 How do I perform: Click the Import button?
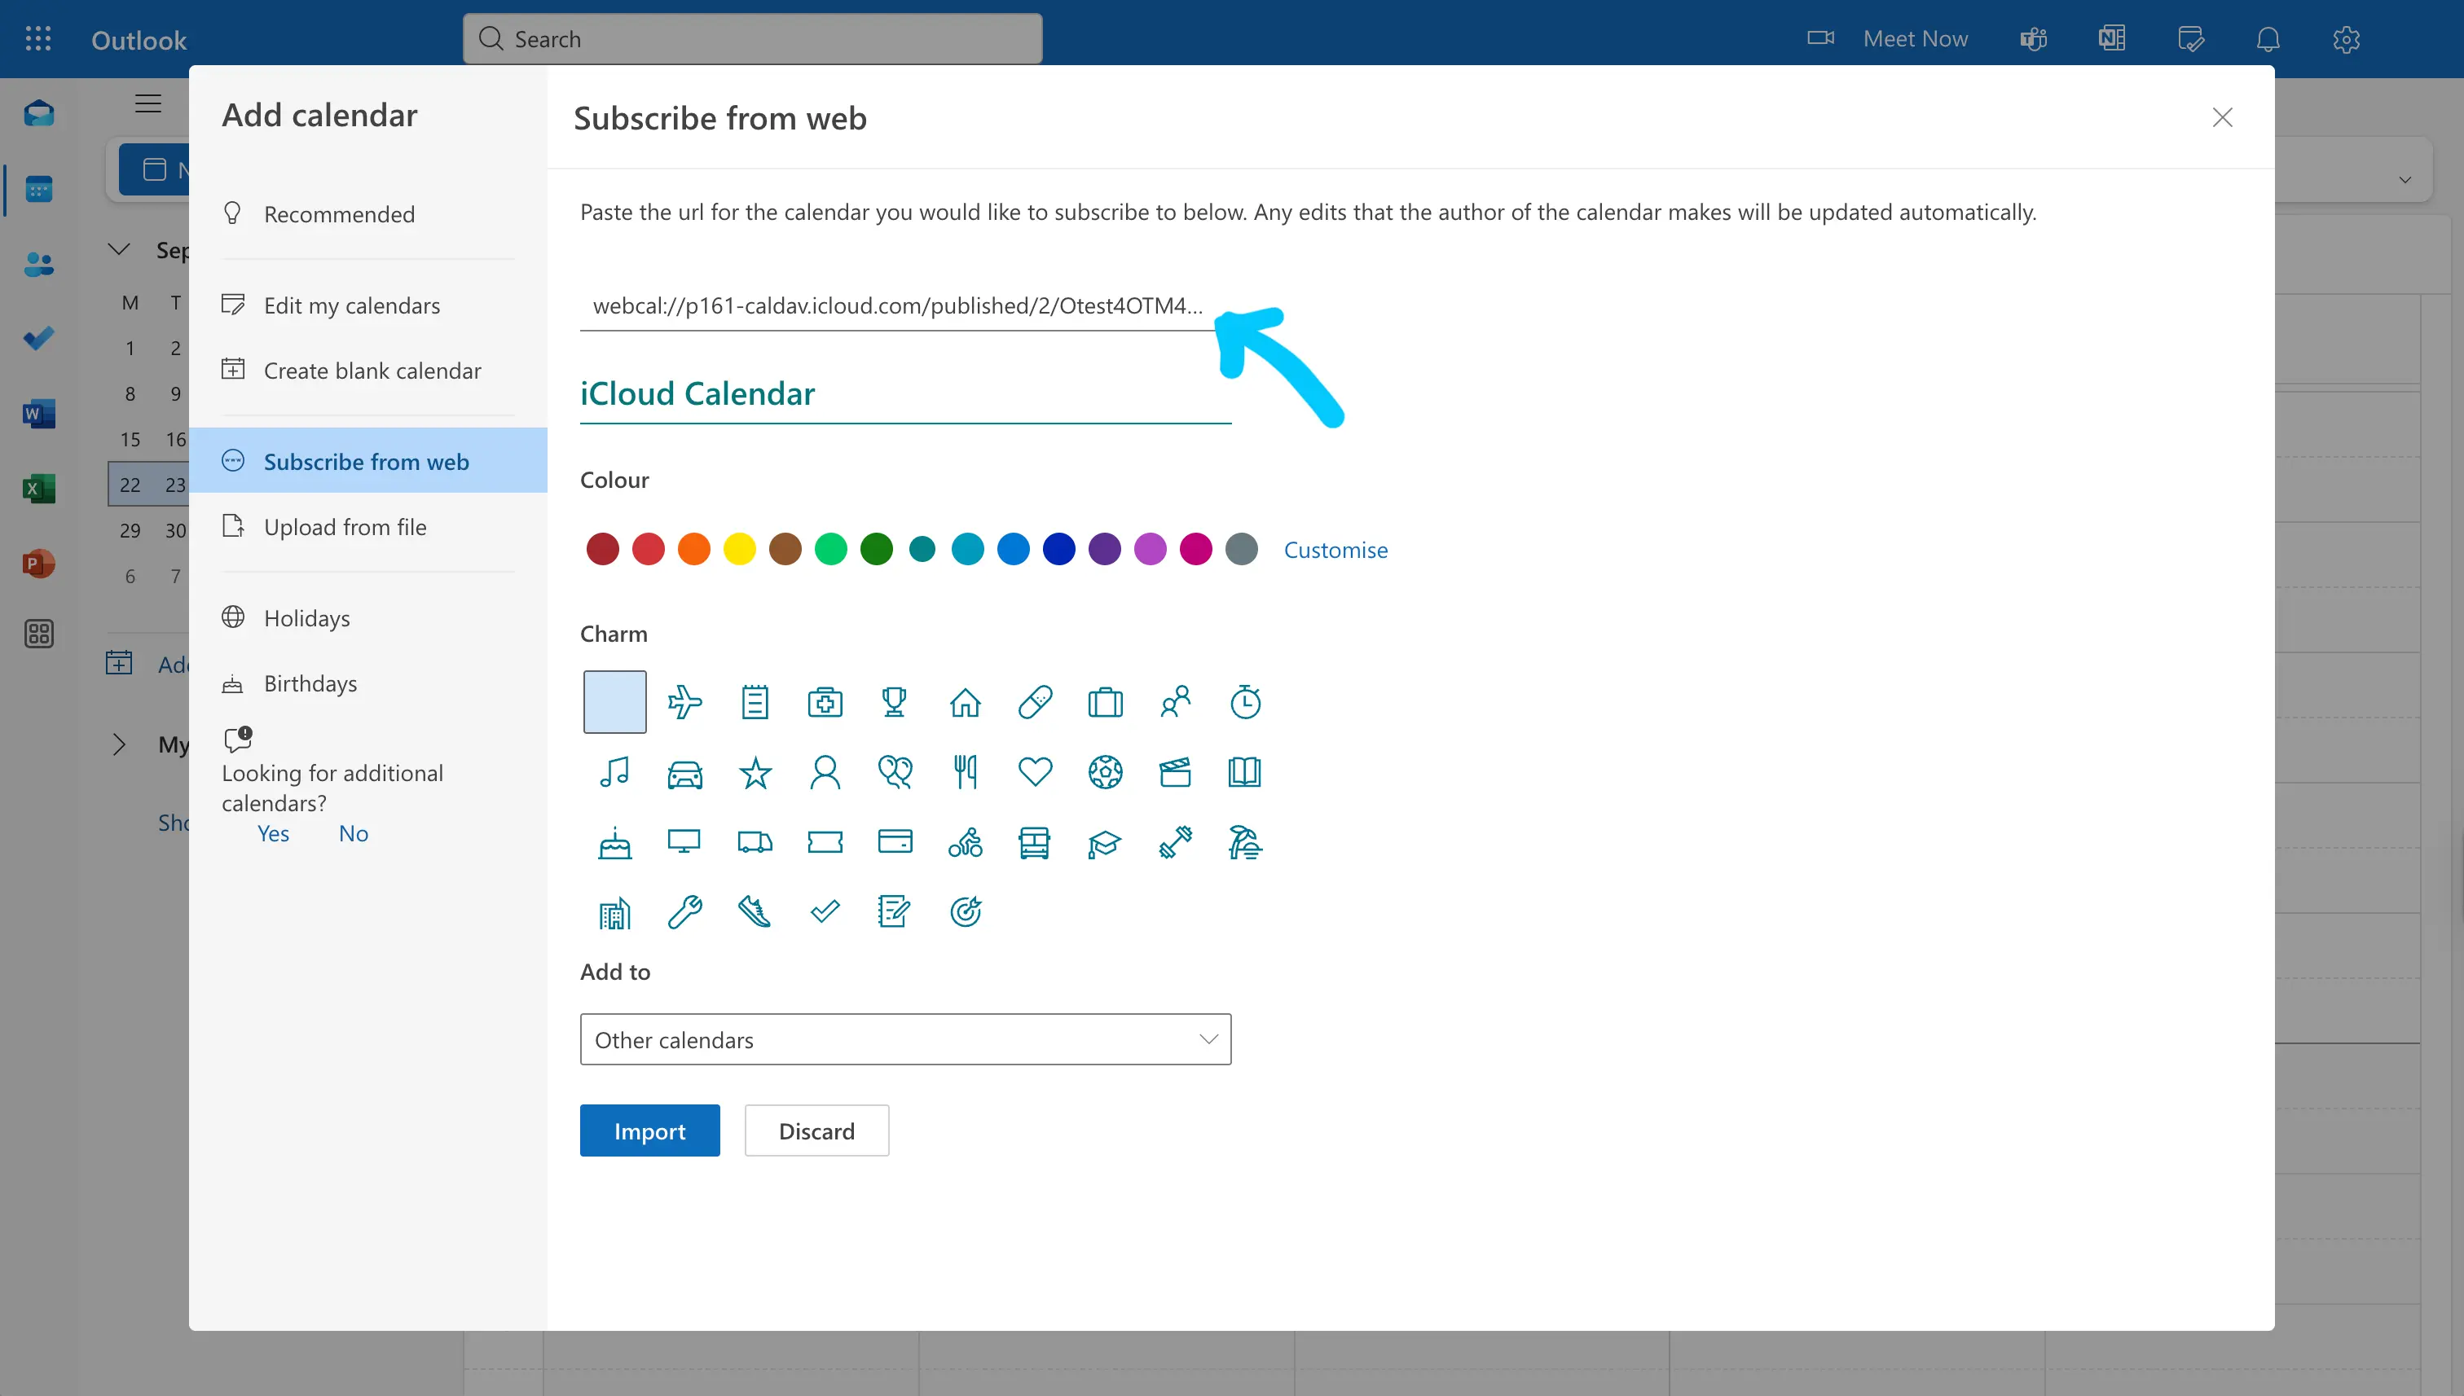[649, 1130]
